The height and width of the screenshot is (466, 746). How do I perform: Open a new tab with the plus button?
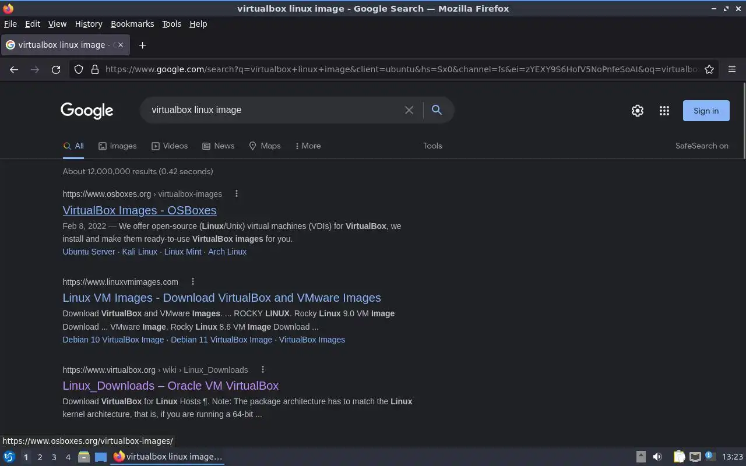pos(142,45)
